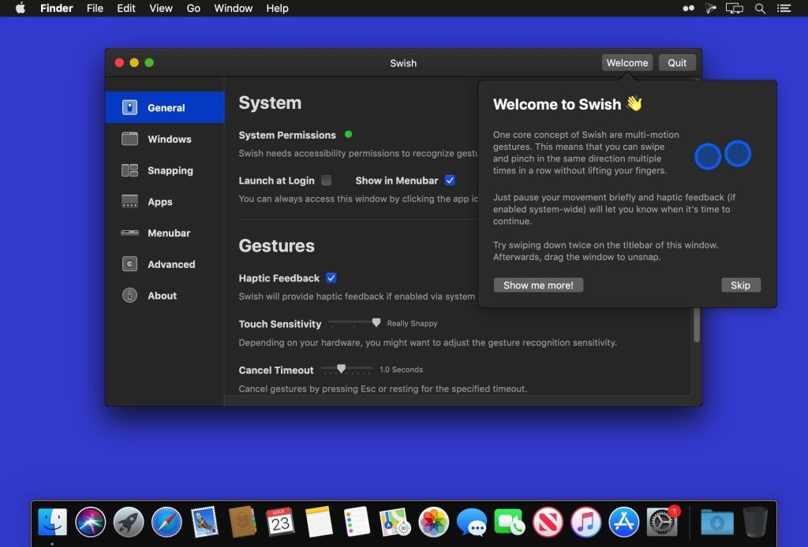Select the Windows sidebar icon

pos(129,140)
